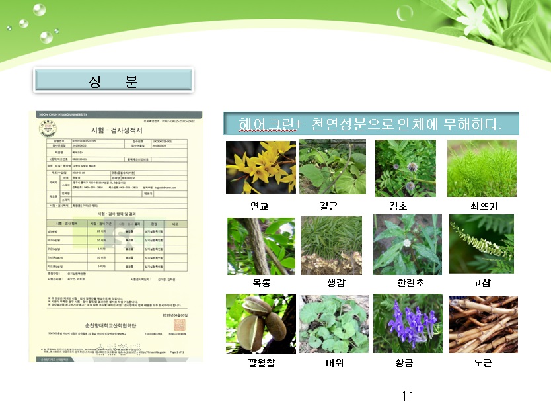The width and height of the screenshot is (551, 412).
Task: Select the 목통 vine photo
Action: click(x=260, y=246)
